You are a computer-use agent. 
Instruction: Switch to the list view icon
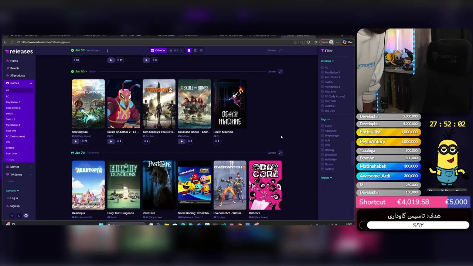point(201,50)
